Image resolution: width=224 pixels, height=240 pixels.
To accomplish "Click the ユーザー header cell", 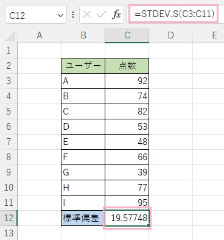I will pos(83,66).
